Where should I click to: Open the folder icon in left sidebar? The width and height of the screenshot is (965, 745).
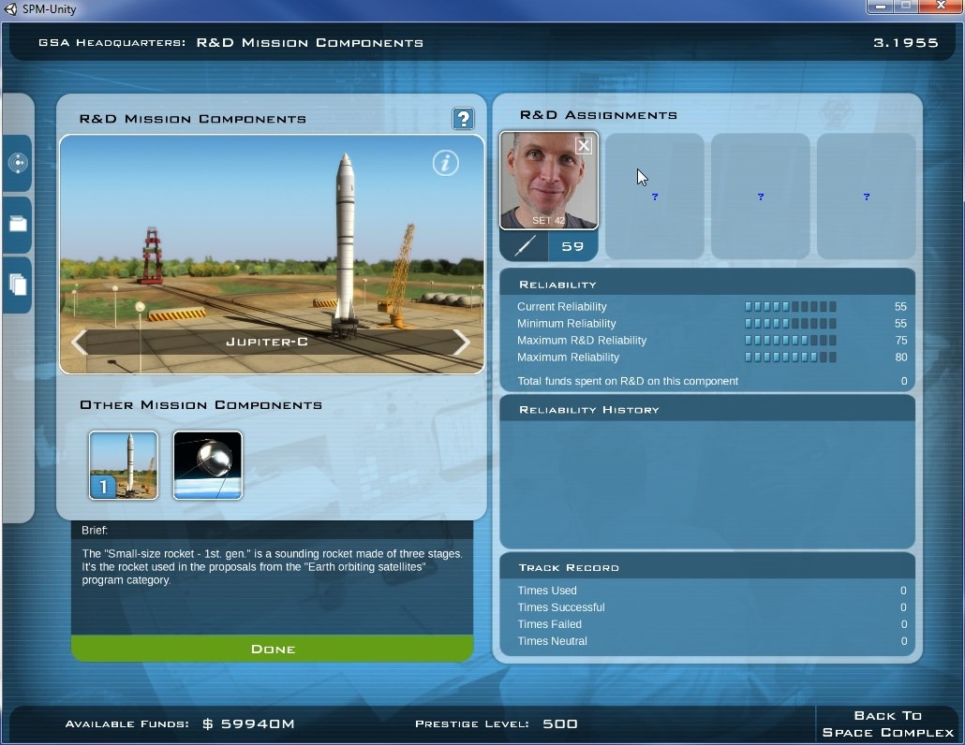coord(18,224)
